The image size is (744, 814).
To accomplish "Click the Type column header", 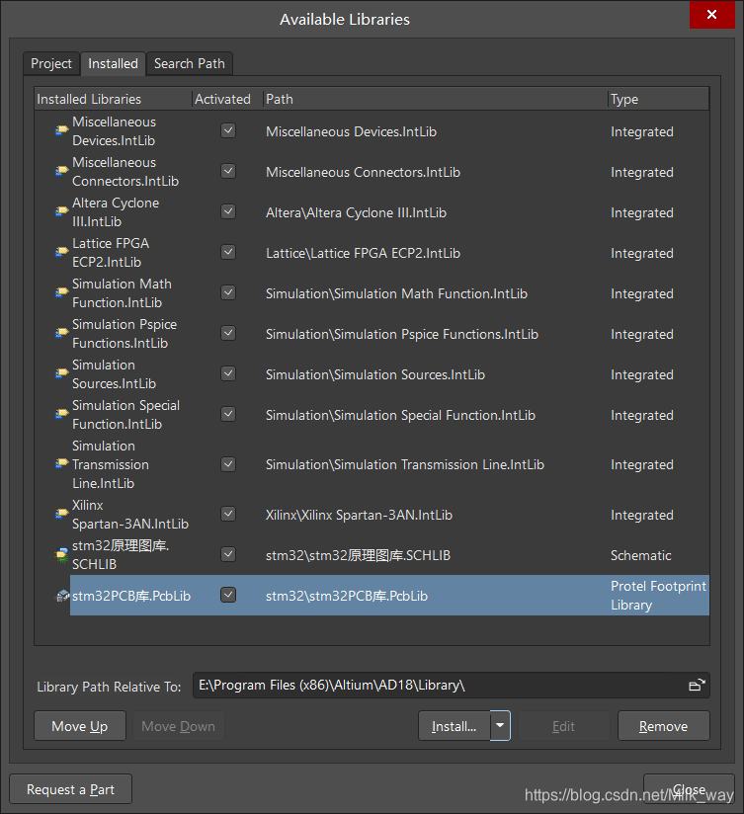I will [658, 99].
